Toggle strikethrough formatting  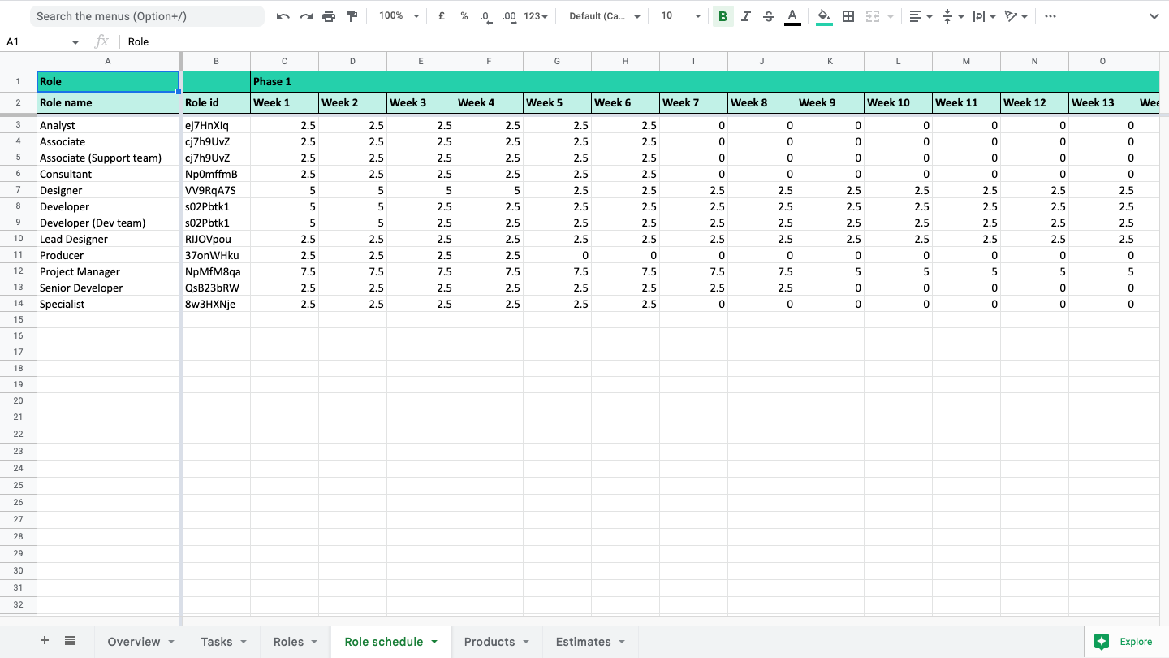coord(769,16)
